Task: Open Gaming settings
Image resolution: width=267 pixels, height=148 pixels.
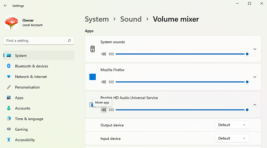Action: coord(21,129)
